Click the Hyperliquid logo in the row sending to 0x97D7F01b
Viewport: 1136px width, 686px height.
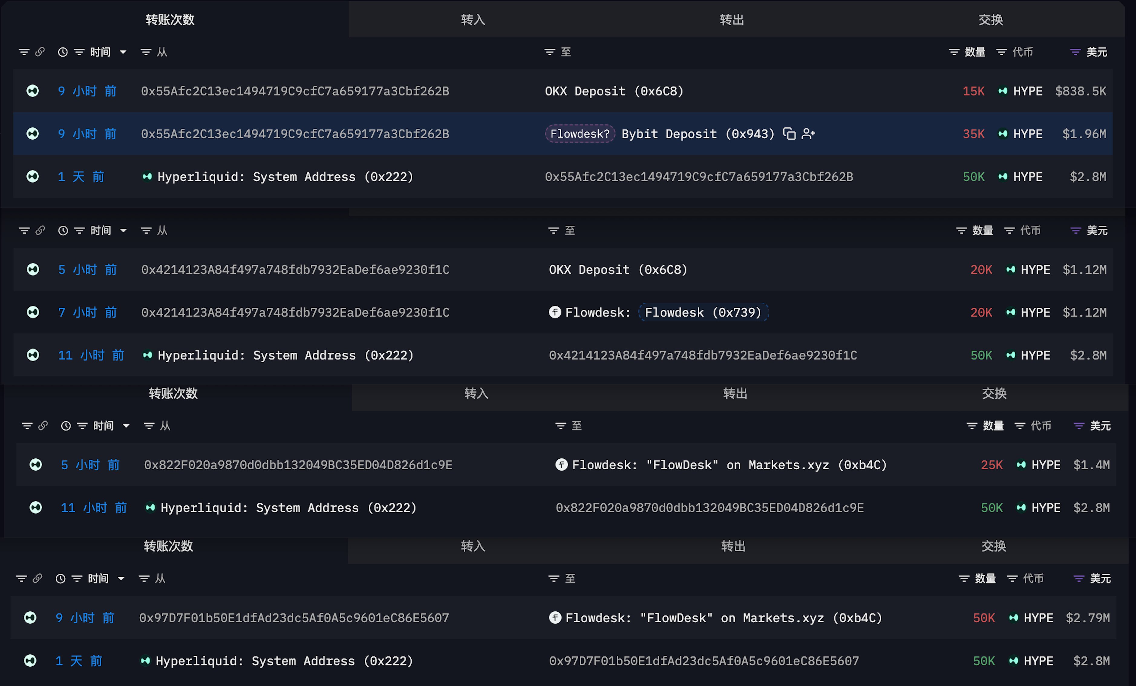point(145,661)
